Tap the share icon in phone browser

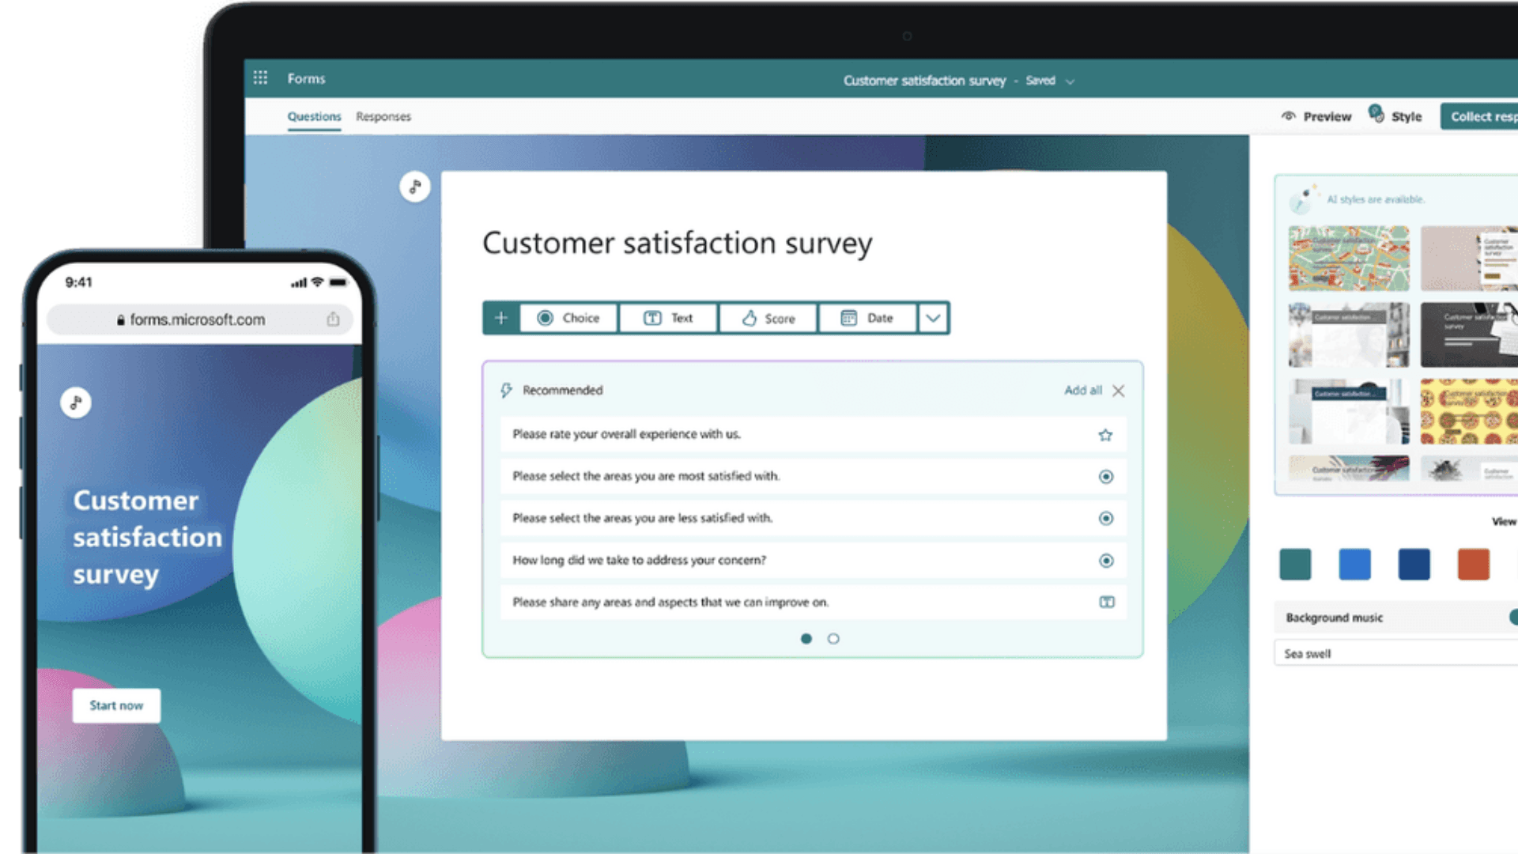[x=333, y=319]
